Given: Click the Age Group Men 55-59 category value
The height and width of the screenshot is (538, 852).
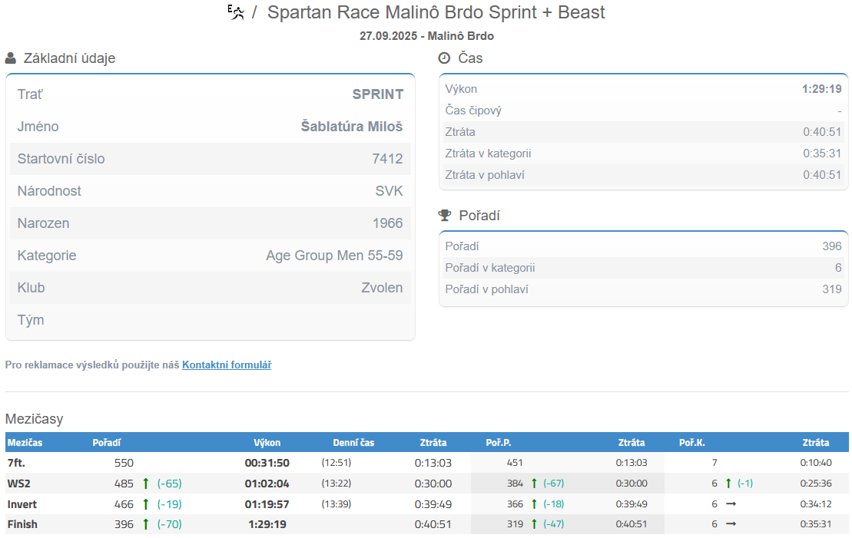Looking at the screenshot, I should click(334, 256).
